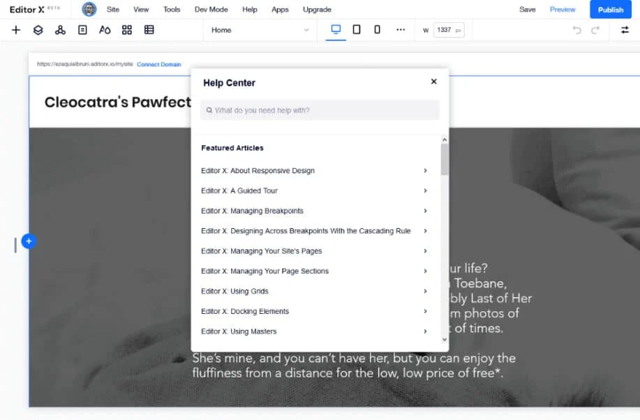The width and height of the screenshot is (640, 420).
Task: Expand the Editor X: A Guided Tour article
Action: tap(314, 190)
